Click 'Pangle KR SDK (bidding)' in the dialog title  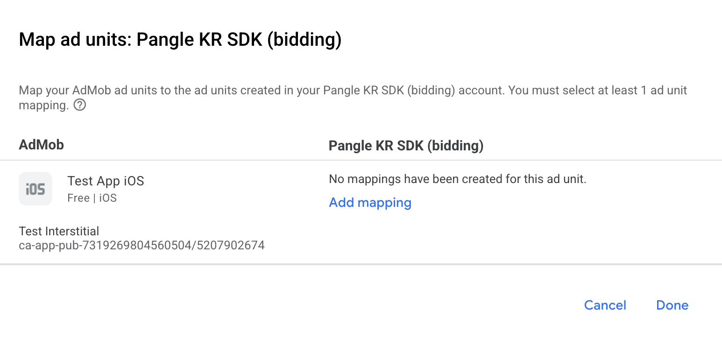[x=239, y=40]
